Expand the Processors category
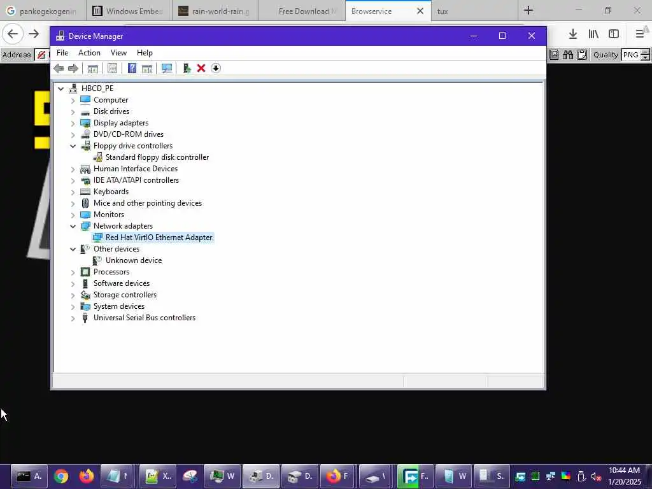The image size is (652, 489). [x=73, y=273]
